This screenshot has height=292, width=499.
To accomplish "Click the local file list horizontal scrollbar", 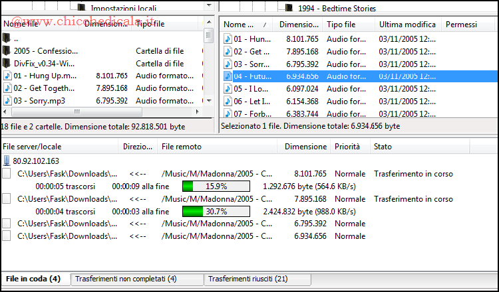I will coord(100,111).
